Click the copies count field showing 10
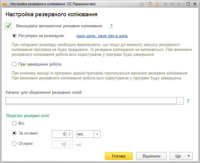 click(x=59, y=144)
